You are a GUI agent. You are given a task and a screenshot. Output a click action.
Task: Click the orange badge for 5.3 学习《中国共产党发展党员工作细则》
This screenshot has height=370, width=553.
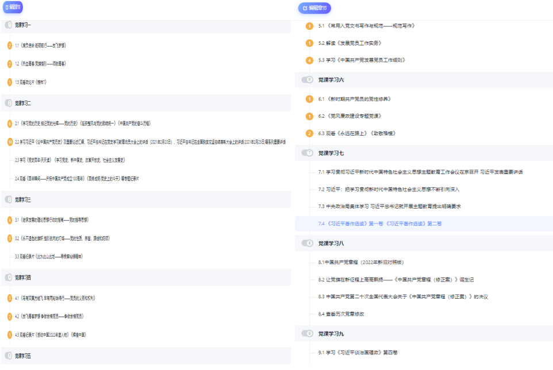point(310,60)
